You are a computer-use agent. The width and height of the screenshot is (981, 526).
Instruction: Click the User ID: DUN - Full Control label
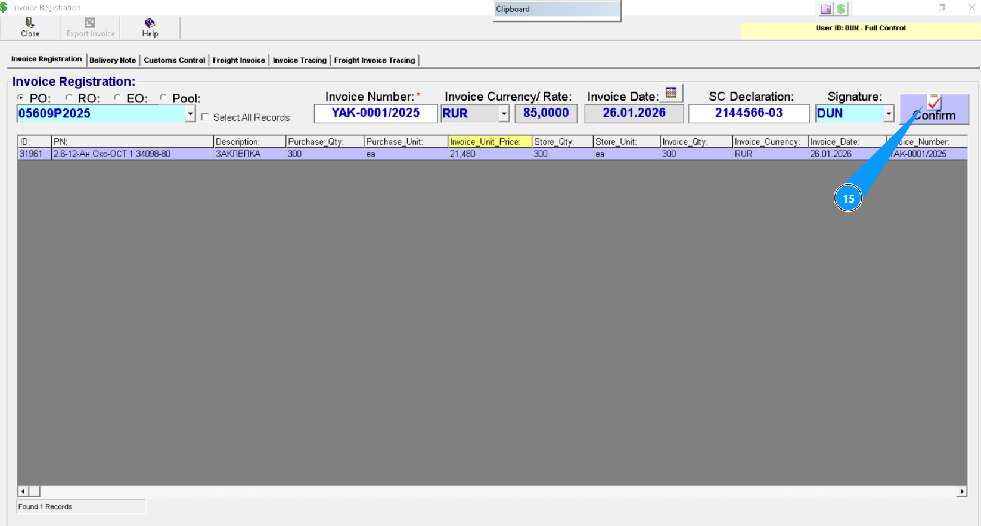click(861, 28)
